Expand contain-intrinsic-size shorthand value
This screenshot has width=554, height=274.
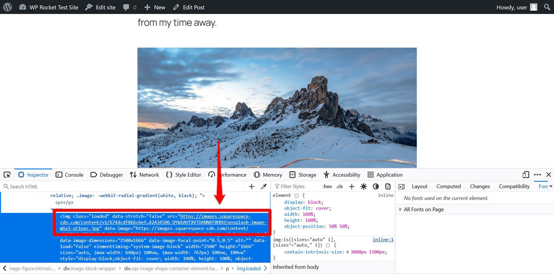pyautogui.click(x=348, y=252)
